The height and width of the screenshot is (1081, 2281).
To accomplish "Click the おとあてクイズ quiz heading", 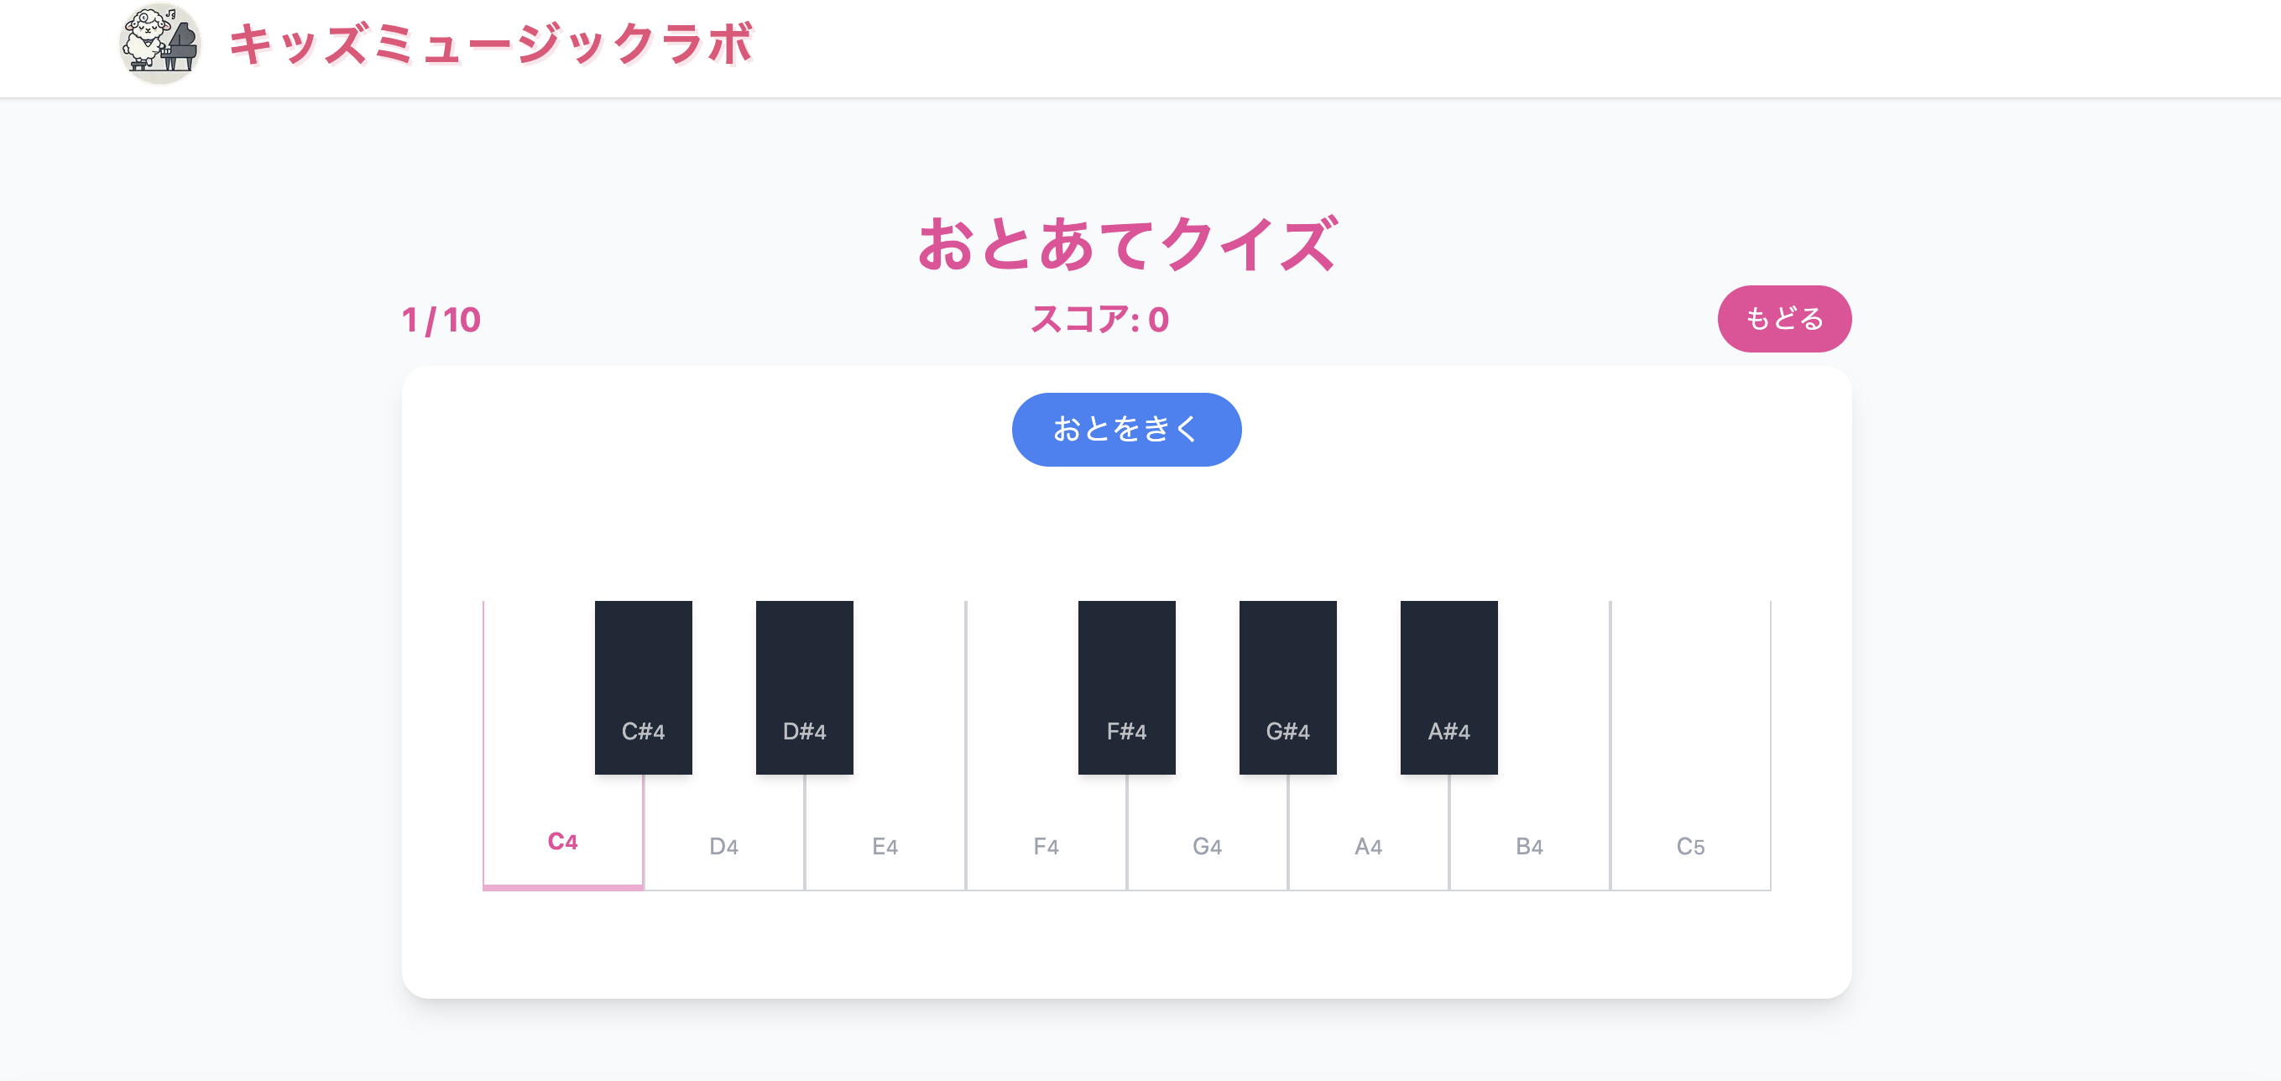I will click(x=1126, y=244).
